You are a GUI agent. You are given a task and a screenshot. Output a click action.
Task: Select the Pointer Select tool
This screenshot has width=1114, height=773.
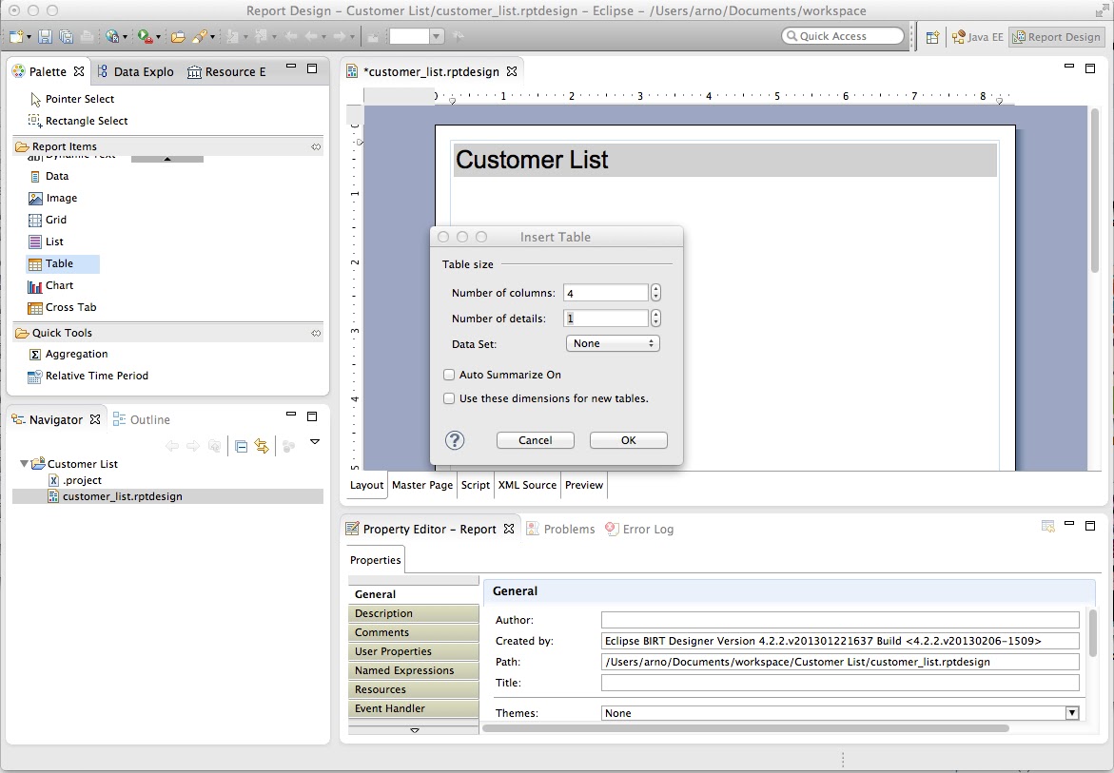pyautogui.click(x=71, y=99)
